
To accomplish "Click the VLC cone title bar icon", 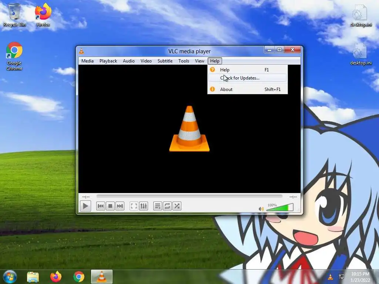I will tap(82, 51).
